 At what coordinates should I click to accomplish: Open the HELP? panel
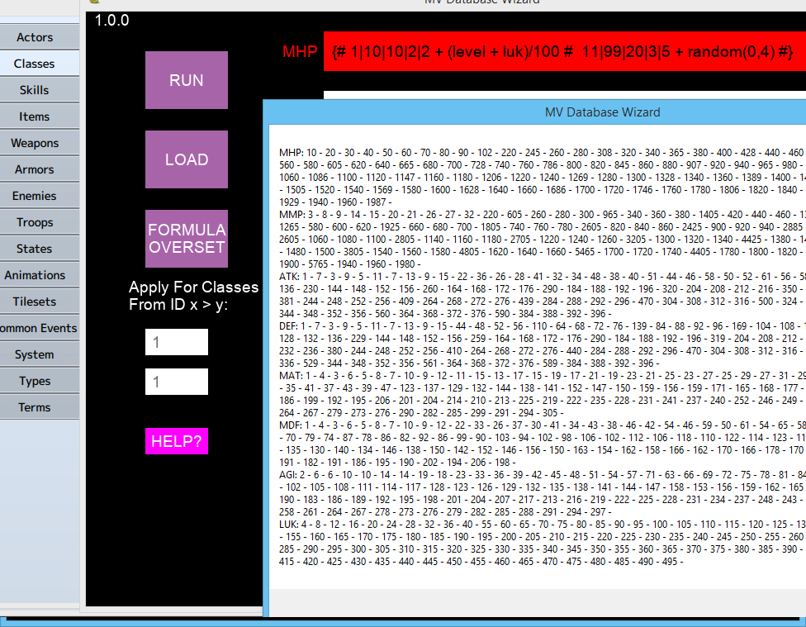coord(176,441)
